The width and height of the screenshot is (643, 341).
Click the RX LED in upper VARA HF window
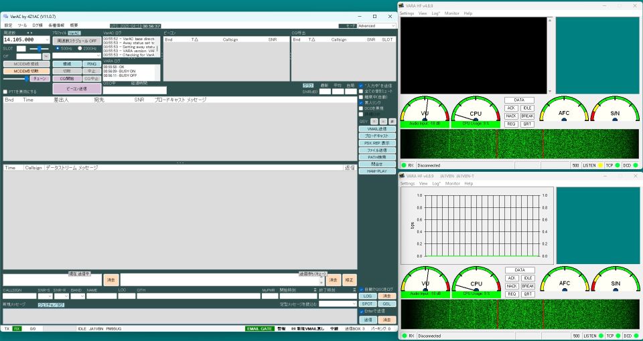coord(404,165)
